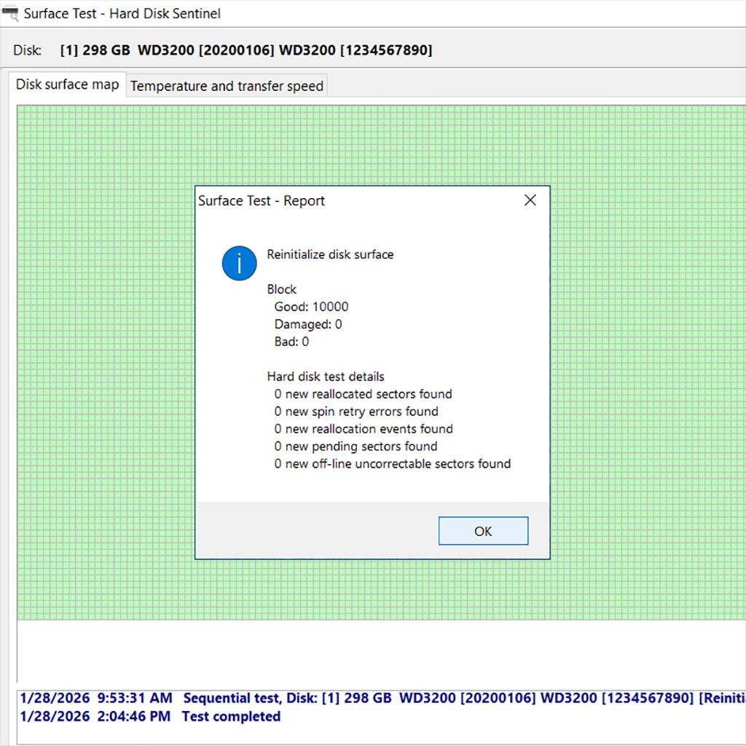Screen dimensions: 746x746
Task: Select the Test completed log line
Action: [231, 716]
